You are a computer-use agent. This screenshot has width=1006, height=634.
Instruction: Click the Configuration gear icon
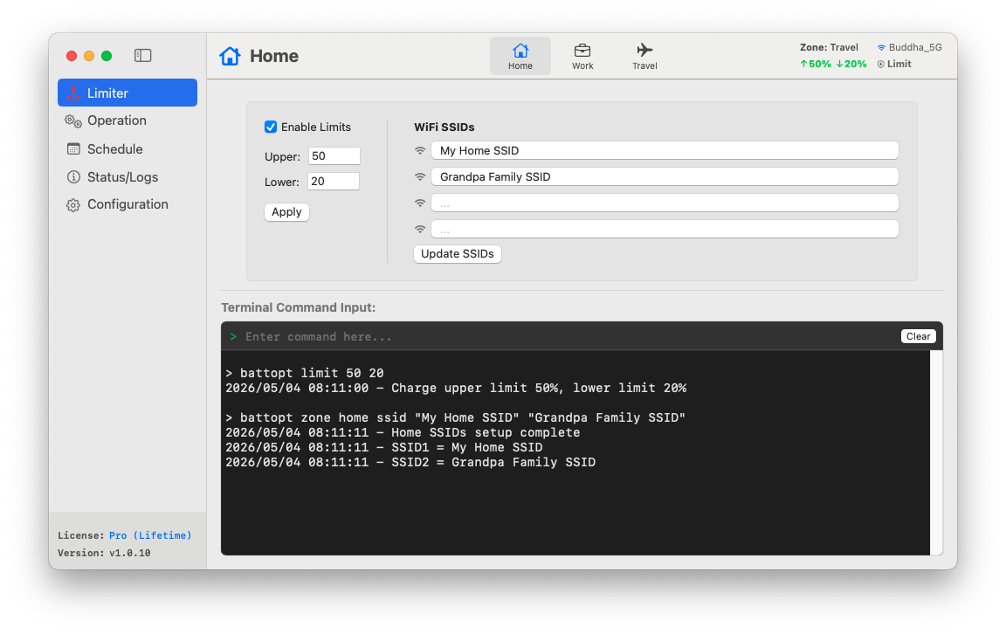coord(73,204)
